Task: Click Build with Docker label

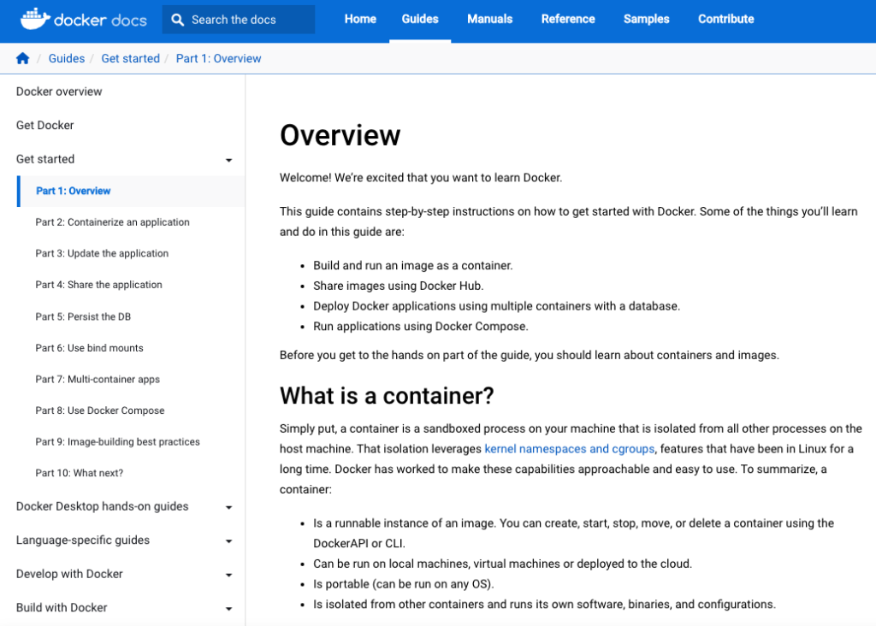Action: [62, 607]
